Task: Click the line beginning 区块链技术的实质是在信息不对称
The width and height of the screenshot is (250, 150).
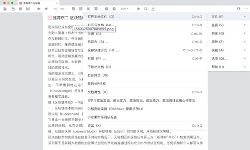Action: click(125, 137)
